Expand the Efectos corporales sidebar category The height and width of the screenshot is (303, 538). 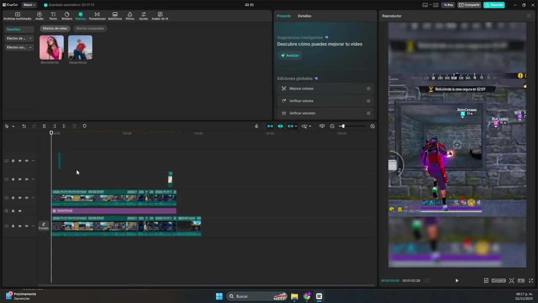(x=19, y=48)
